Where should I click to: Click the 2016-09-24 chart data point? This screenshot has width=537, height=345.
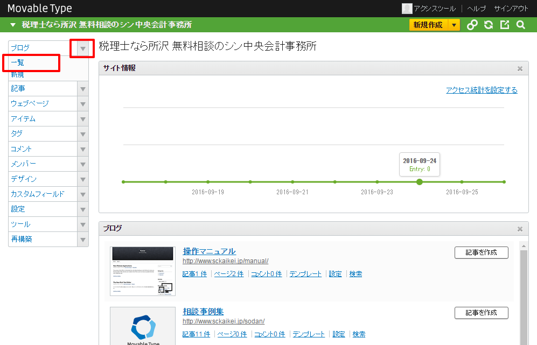420,182
